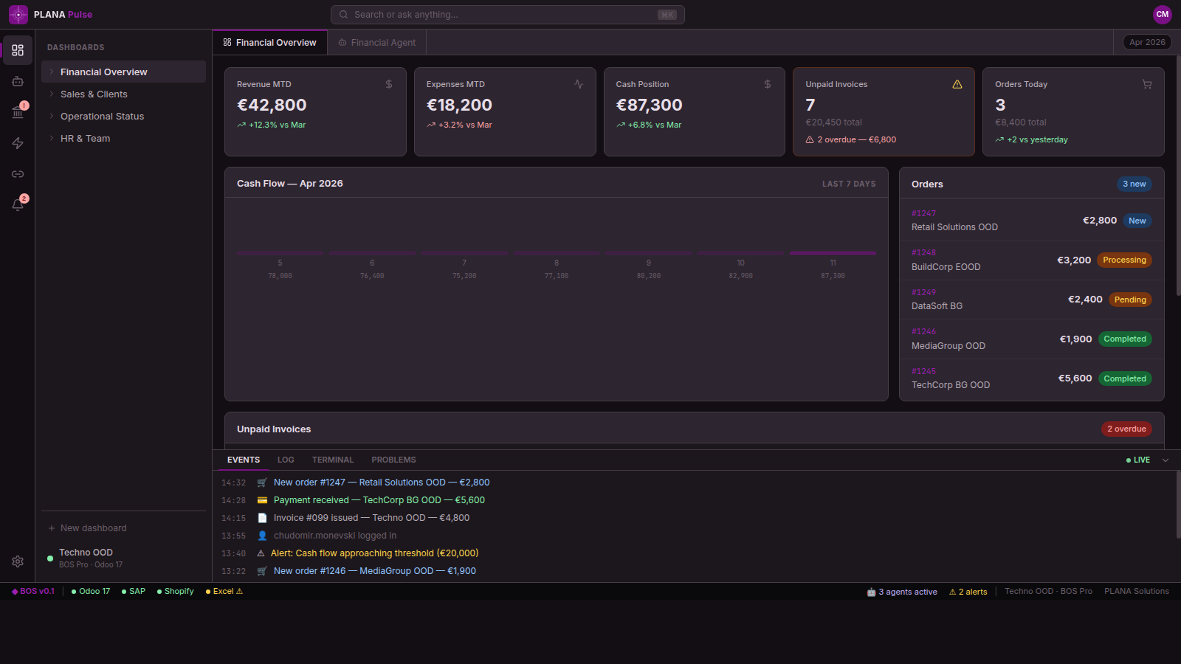Screen dimensions: 1181x664
Task: Click the shopping cart icon on Orders Today card
Action: tap(1146, 84)
